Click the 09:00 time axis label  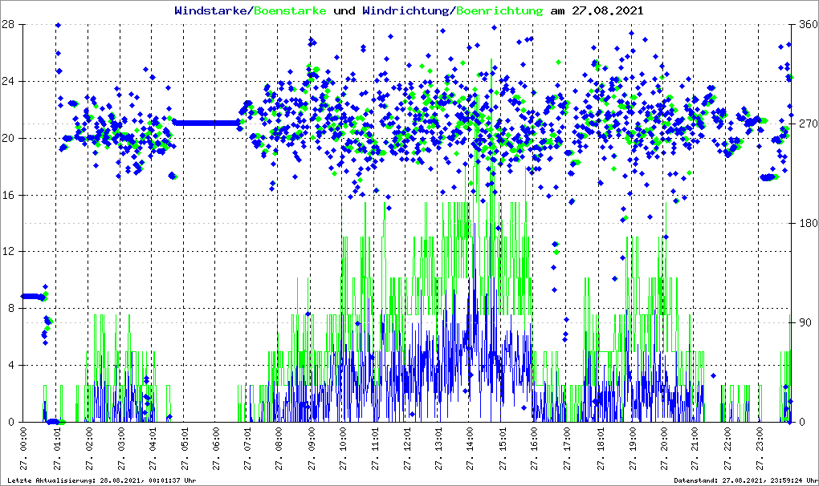[312, 448]
